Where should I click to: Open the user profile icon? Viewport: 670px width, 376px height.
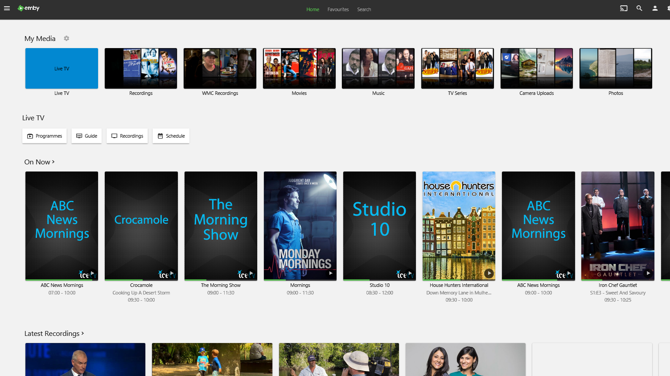click(x=655, y=8)
